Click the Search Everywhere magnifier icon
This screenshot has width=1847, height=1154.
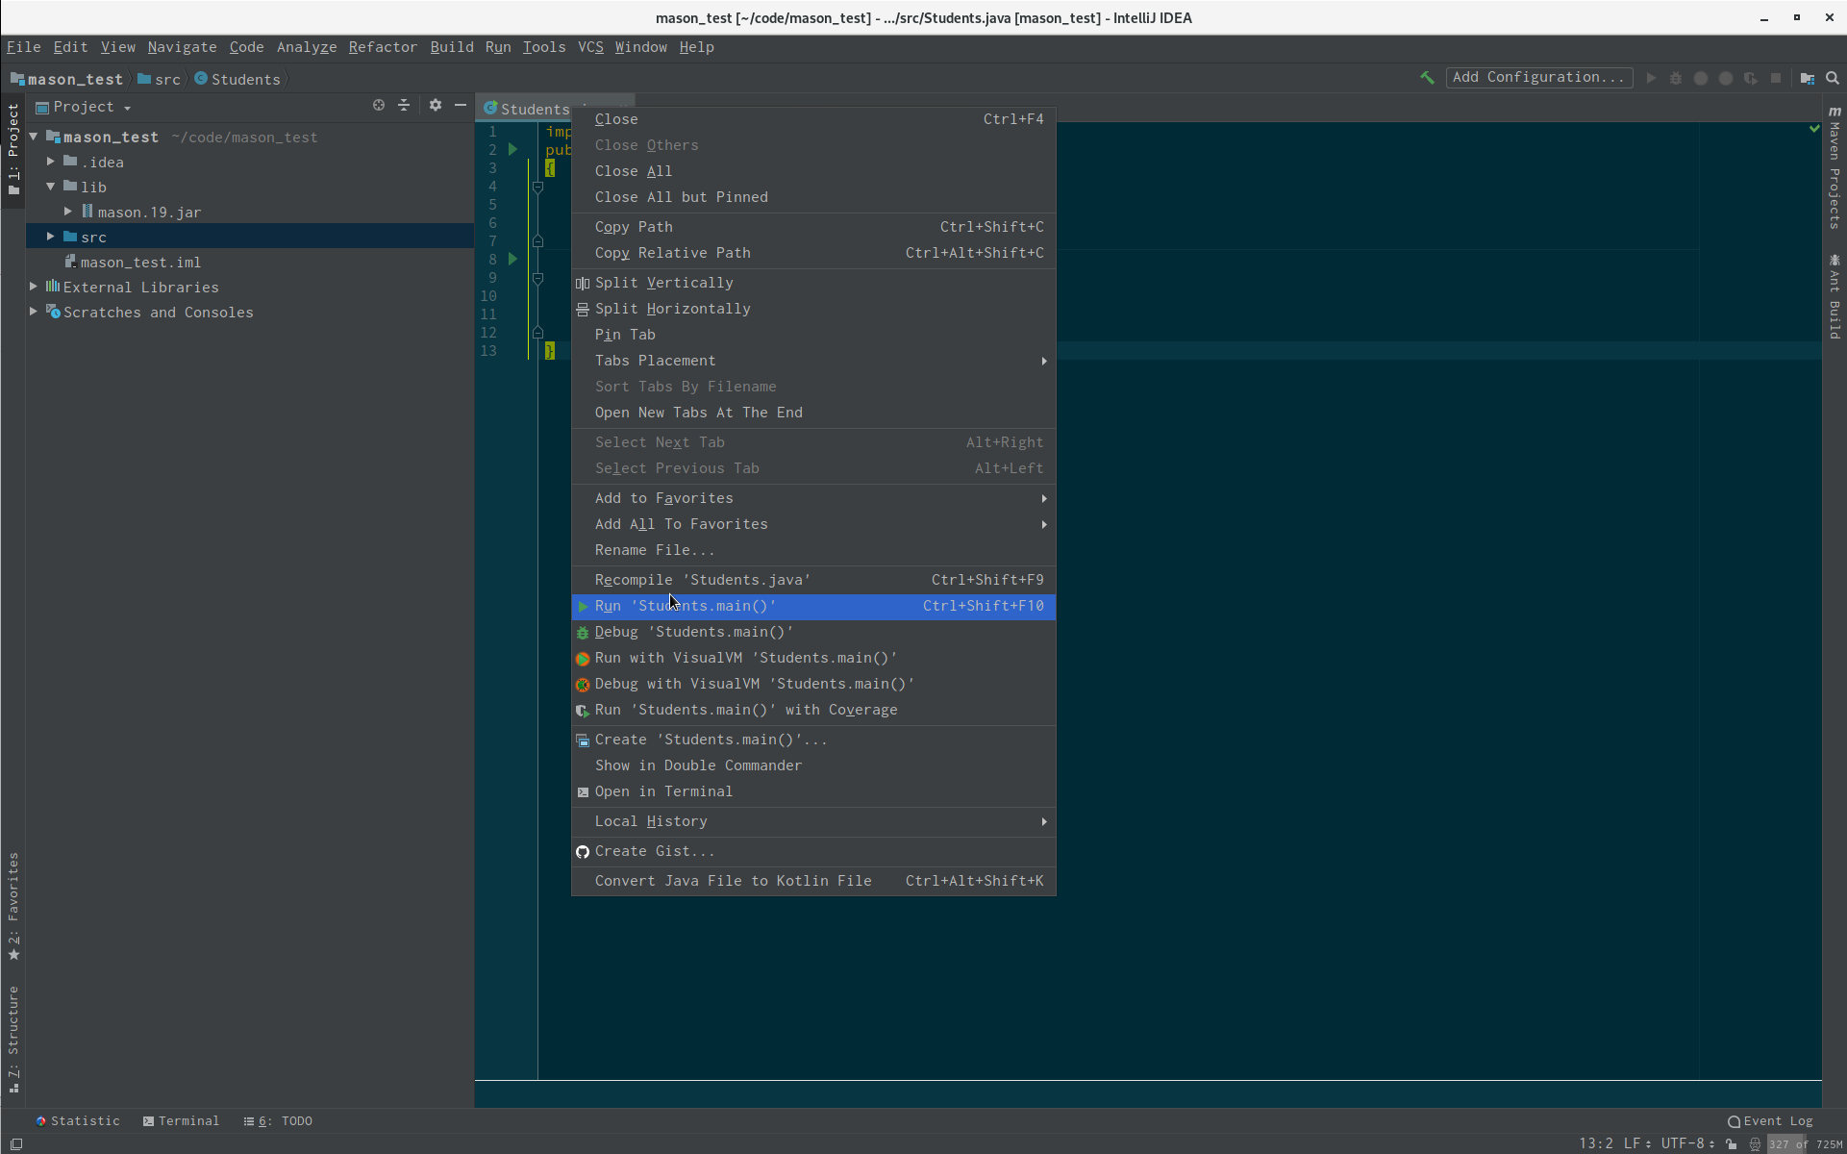pyautogui.click(x=1833, y=78)
